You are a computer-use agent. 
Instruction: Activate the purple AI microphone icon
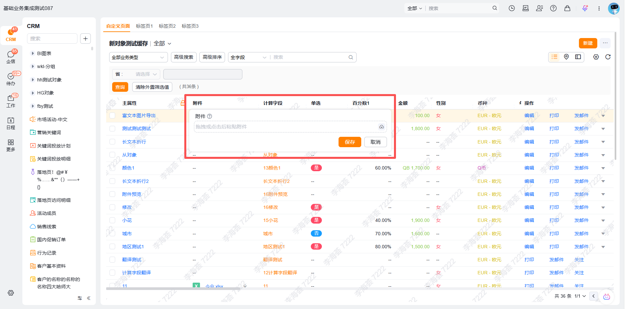[585, 8]
